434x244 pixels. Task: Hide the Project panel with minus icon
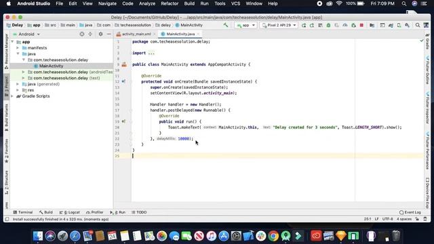pos(108,34)
